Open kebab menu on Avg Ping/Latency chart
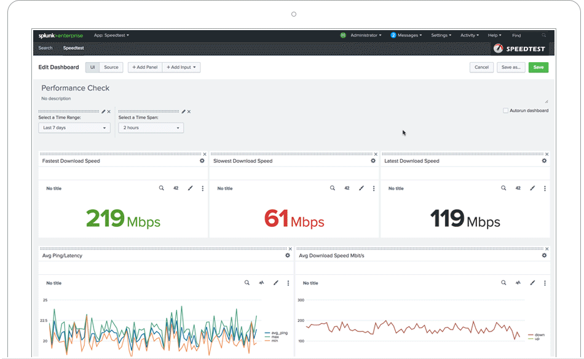This screenshot has height=359, width=584. click(288, 283)
